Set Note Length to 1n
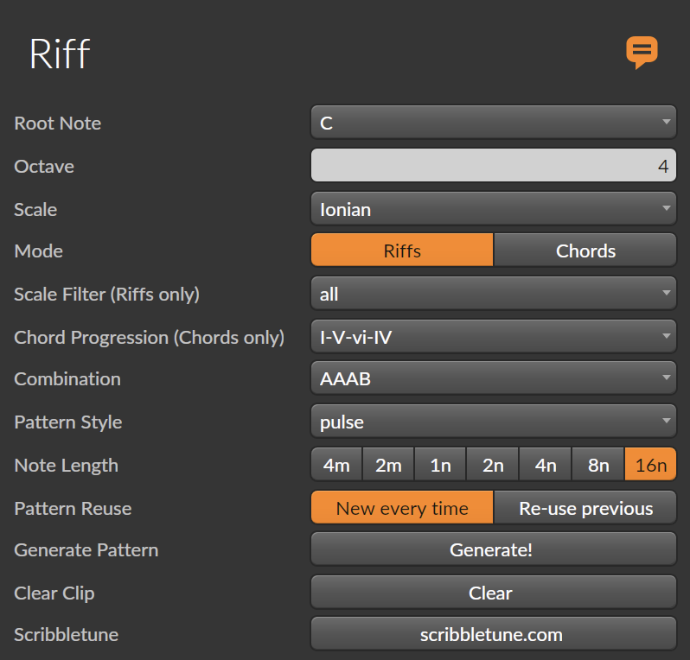The width and height of the screenshot is (690, 660). click(440, 464)
